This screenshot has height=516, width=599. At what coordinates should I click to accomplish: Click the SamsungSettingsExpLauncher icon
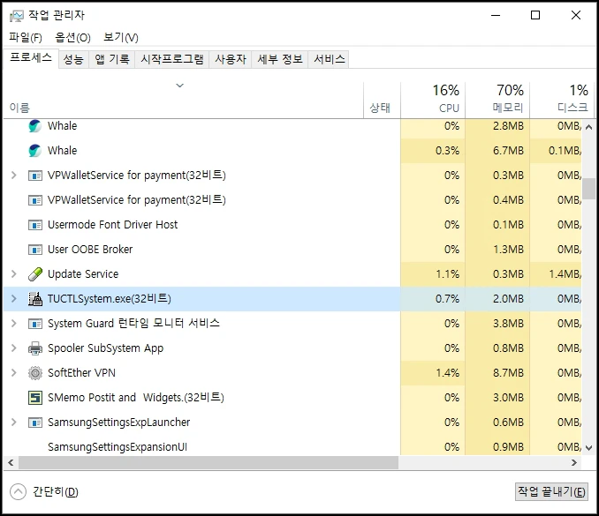point(35,423)
